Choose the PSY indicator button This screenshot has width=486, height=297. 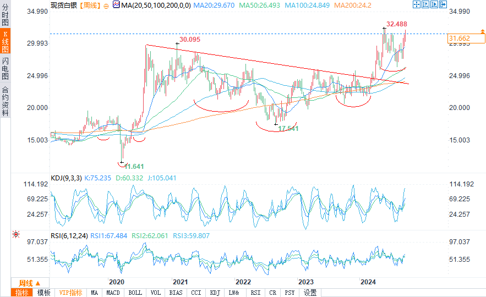click(290, 293)
